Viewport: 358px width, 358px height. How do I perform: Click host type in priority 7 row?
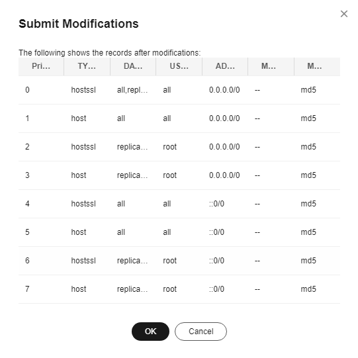[x=79, y=289]
